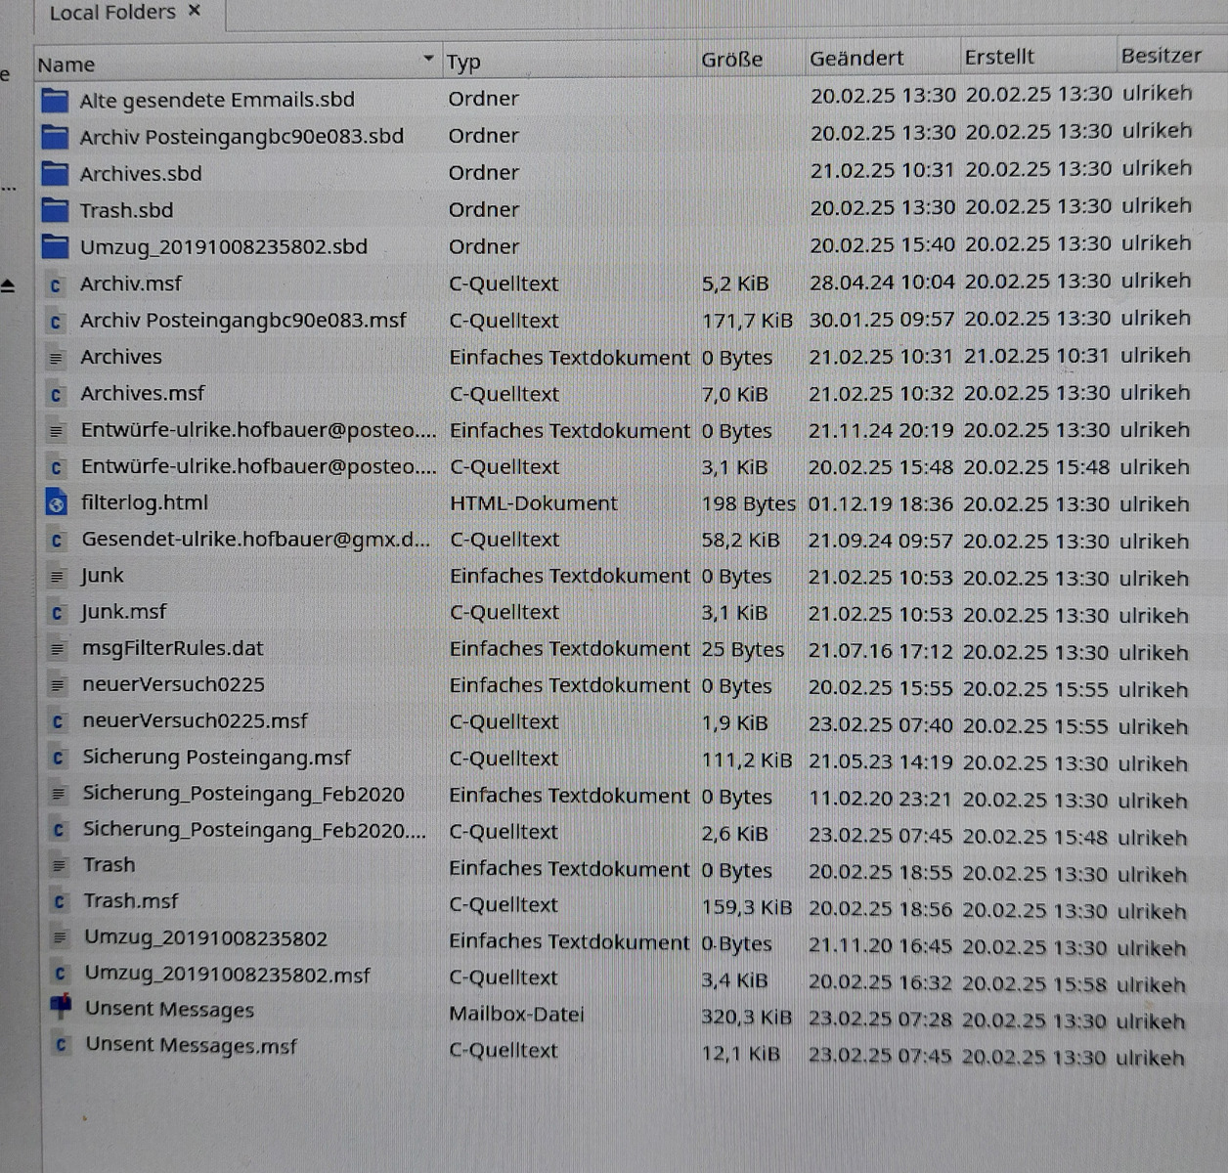The height and width of the screenshot is (1173, 1228).
Task: Click the 12,1 KiB size cell
Action: [740, 1054]
